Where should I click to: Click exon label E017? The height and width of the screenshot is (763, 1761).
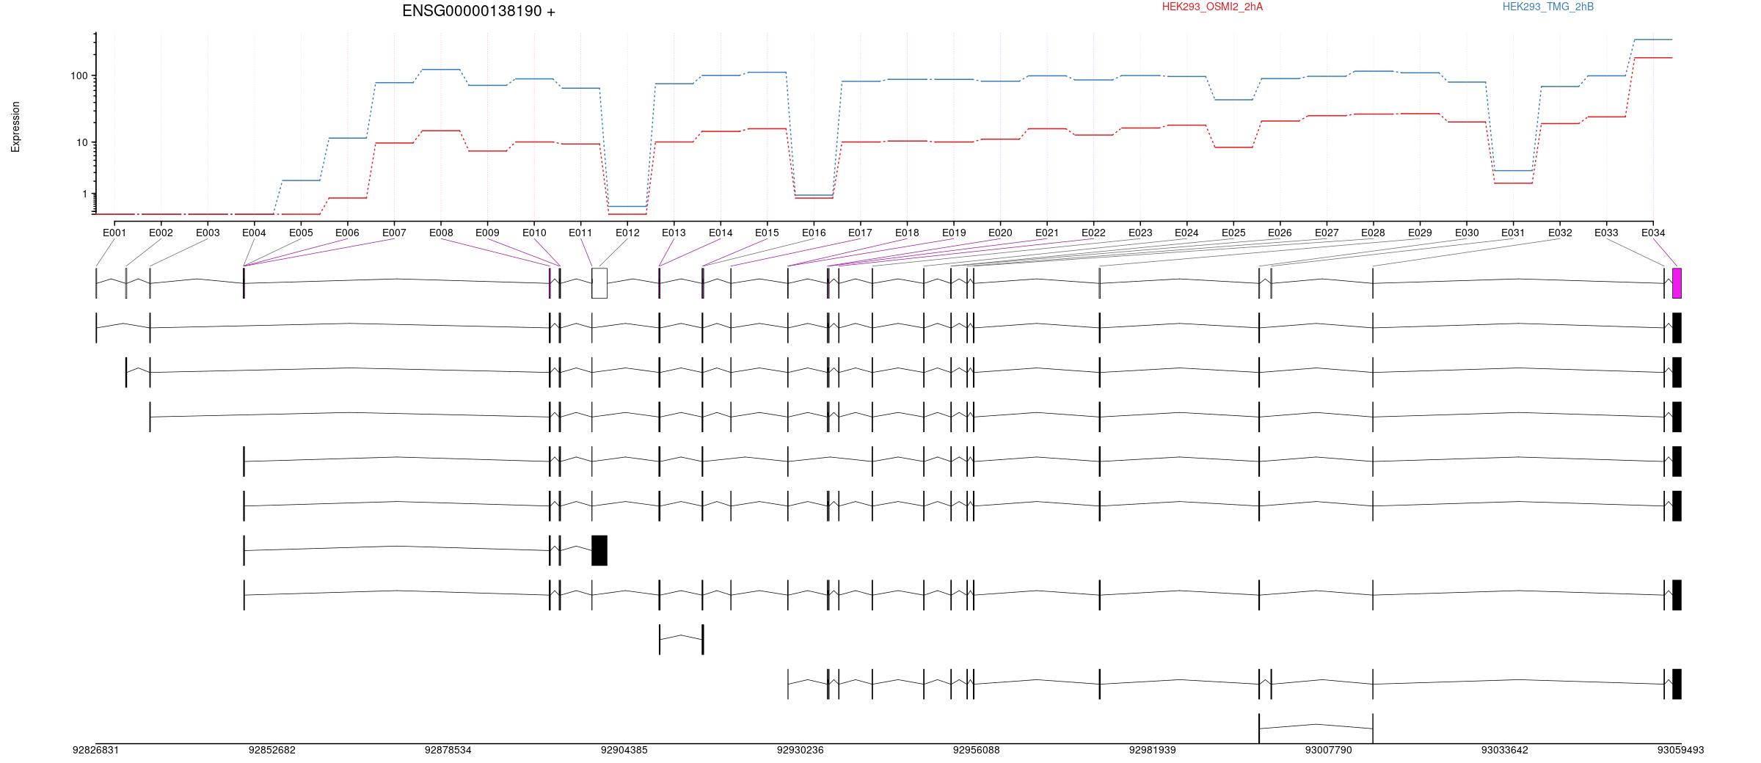tap(860, 233)
